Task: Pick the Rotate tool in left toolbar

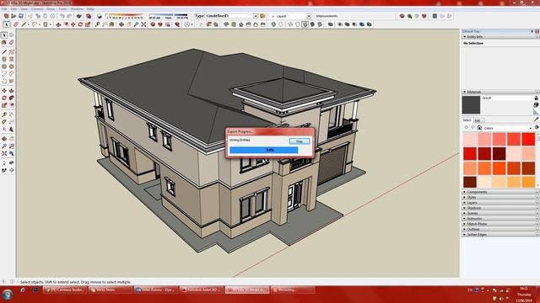Action: 4,98
